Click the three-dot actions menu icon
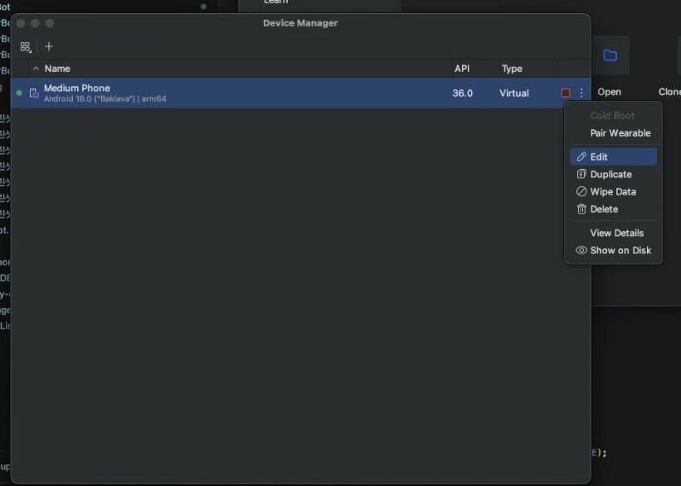The width and height of the screenshot is (681, 486). tap(581, 93)
